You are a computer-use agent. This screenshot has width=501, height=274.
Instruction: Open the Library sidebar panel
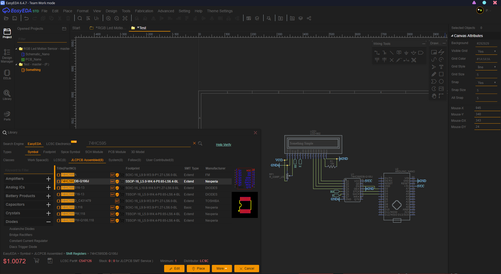(7, 95)
